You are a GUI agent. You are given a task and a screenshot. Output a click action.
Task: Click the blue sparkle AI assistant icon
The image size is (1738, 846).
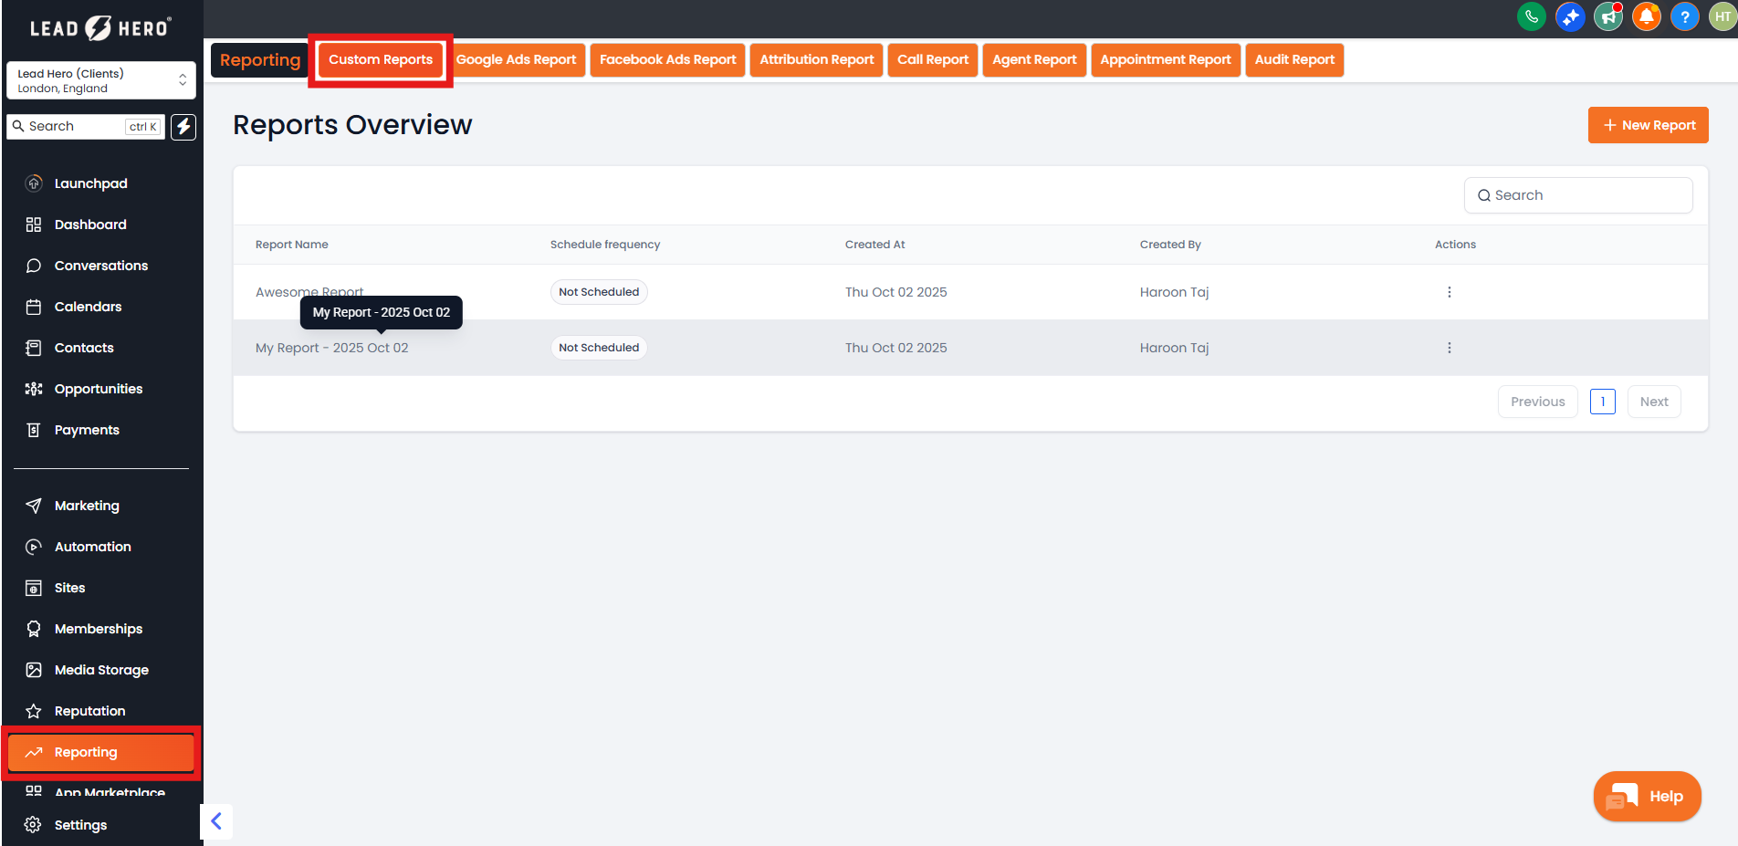coord(1569,16)
